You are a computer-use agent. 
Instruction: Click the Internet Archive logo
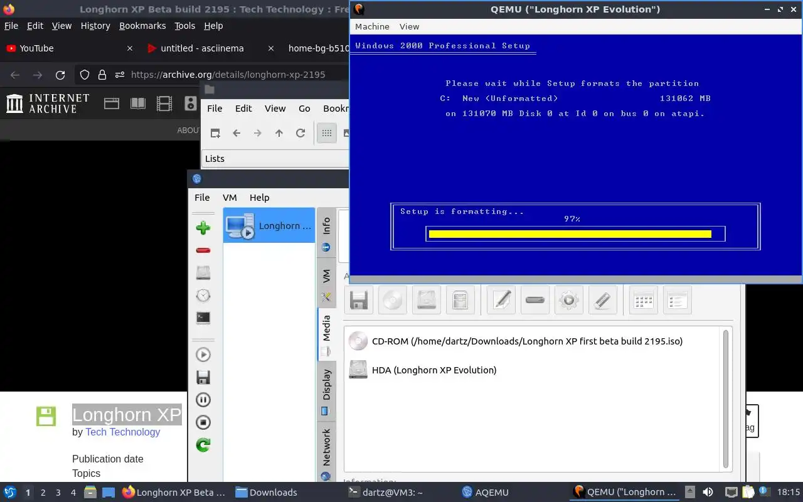[x=48, y=104]
